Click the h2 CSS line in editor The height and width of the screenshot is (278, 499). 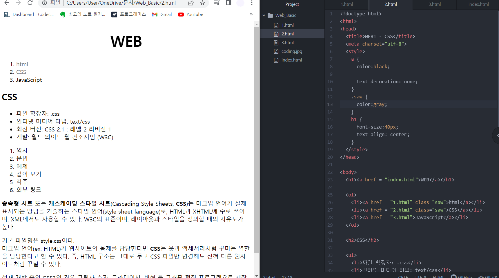click(362, 240)
